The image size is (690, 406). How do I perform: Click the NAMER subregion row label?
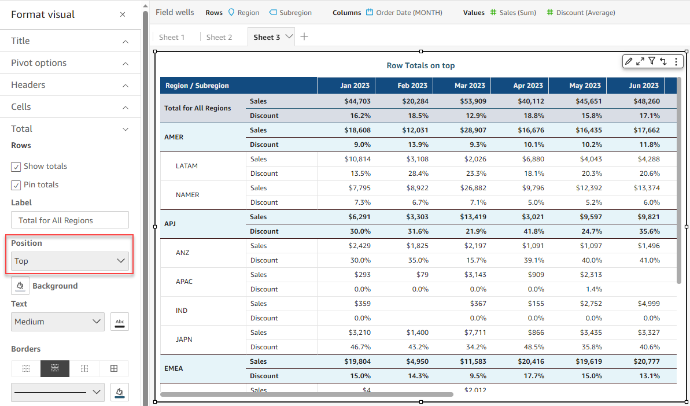click(187, 195)
